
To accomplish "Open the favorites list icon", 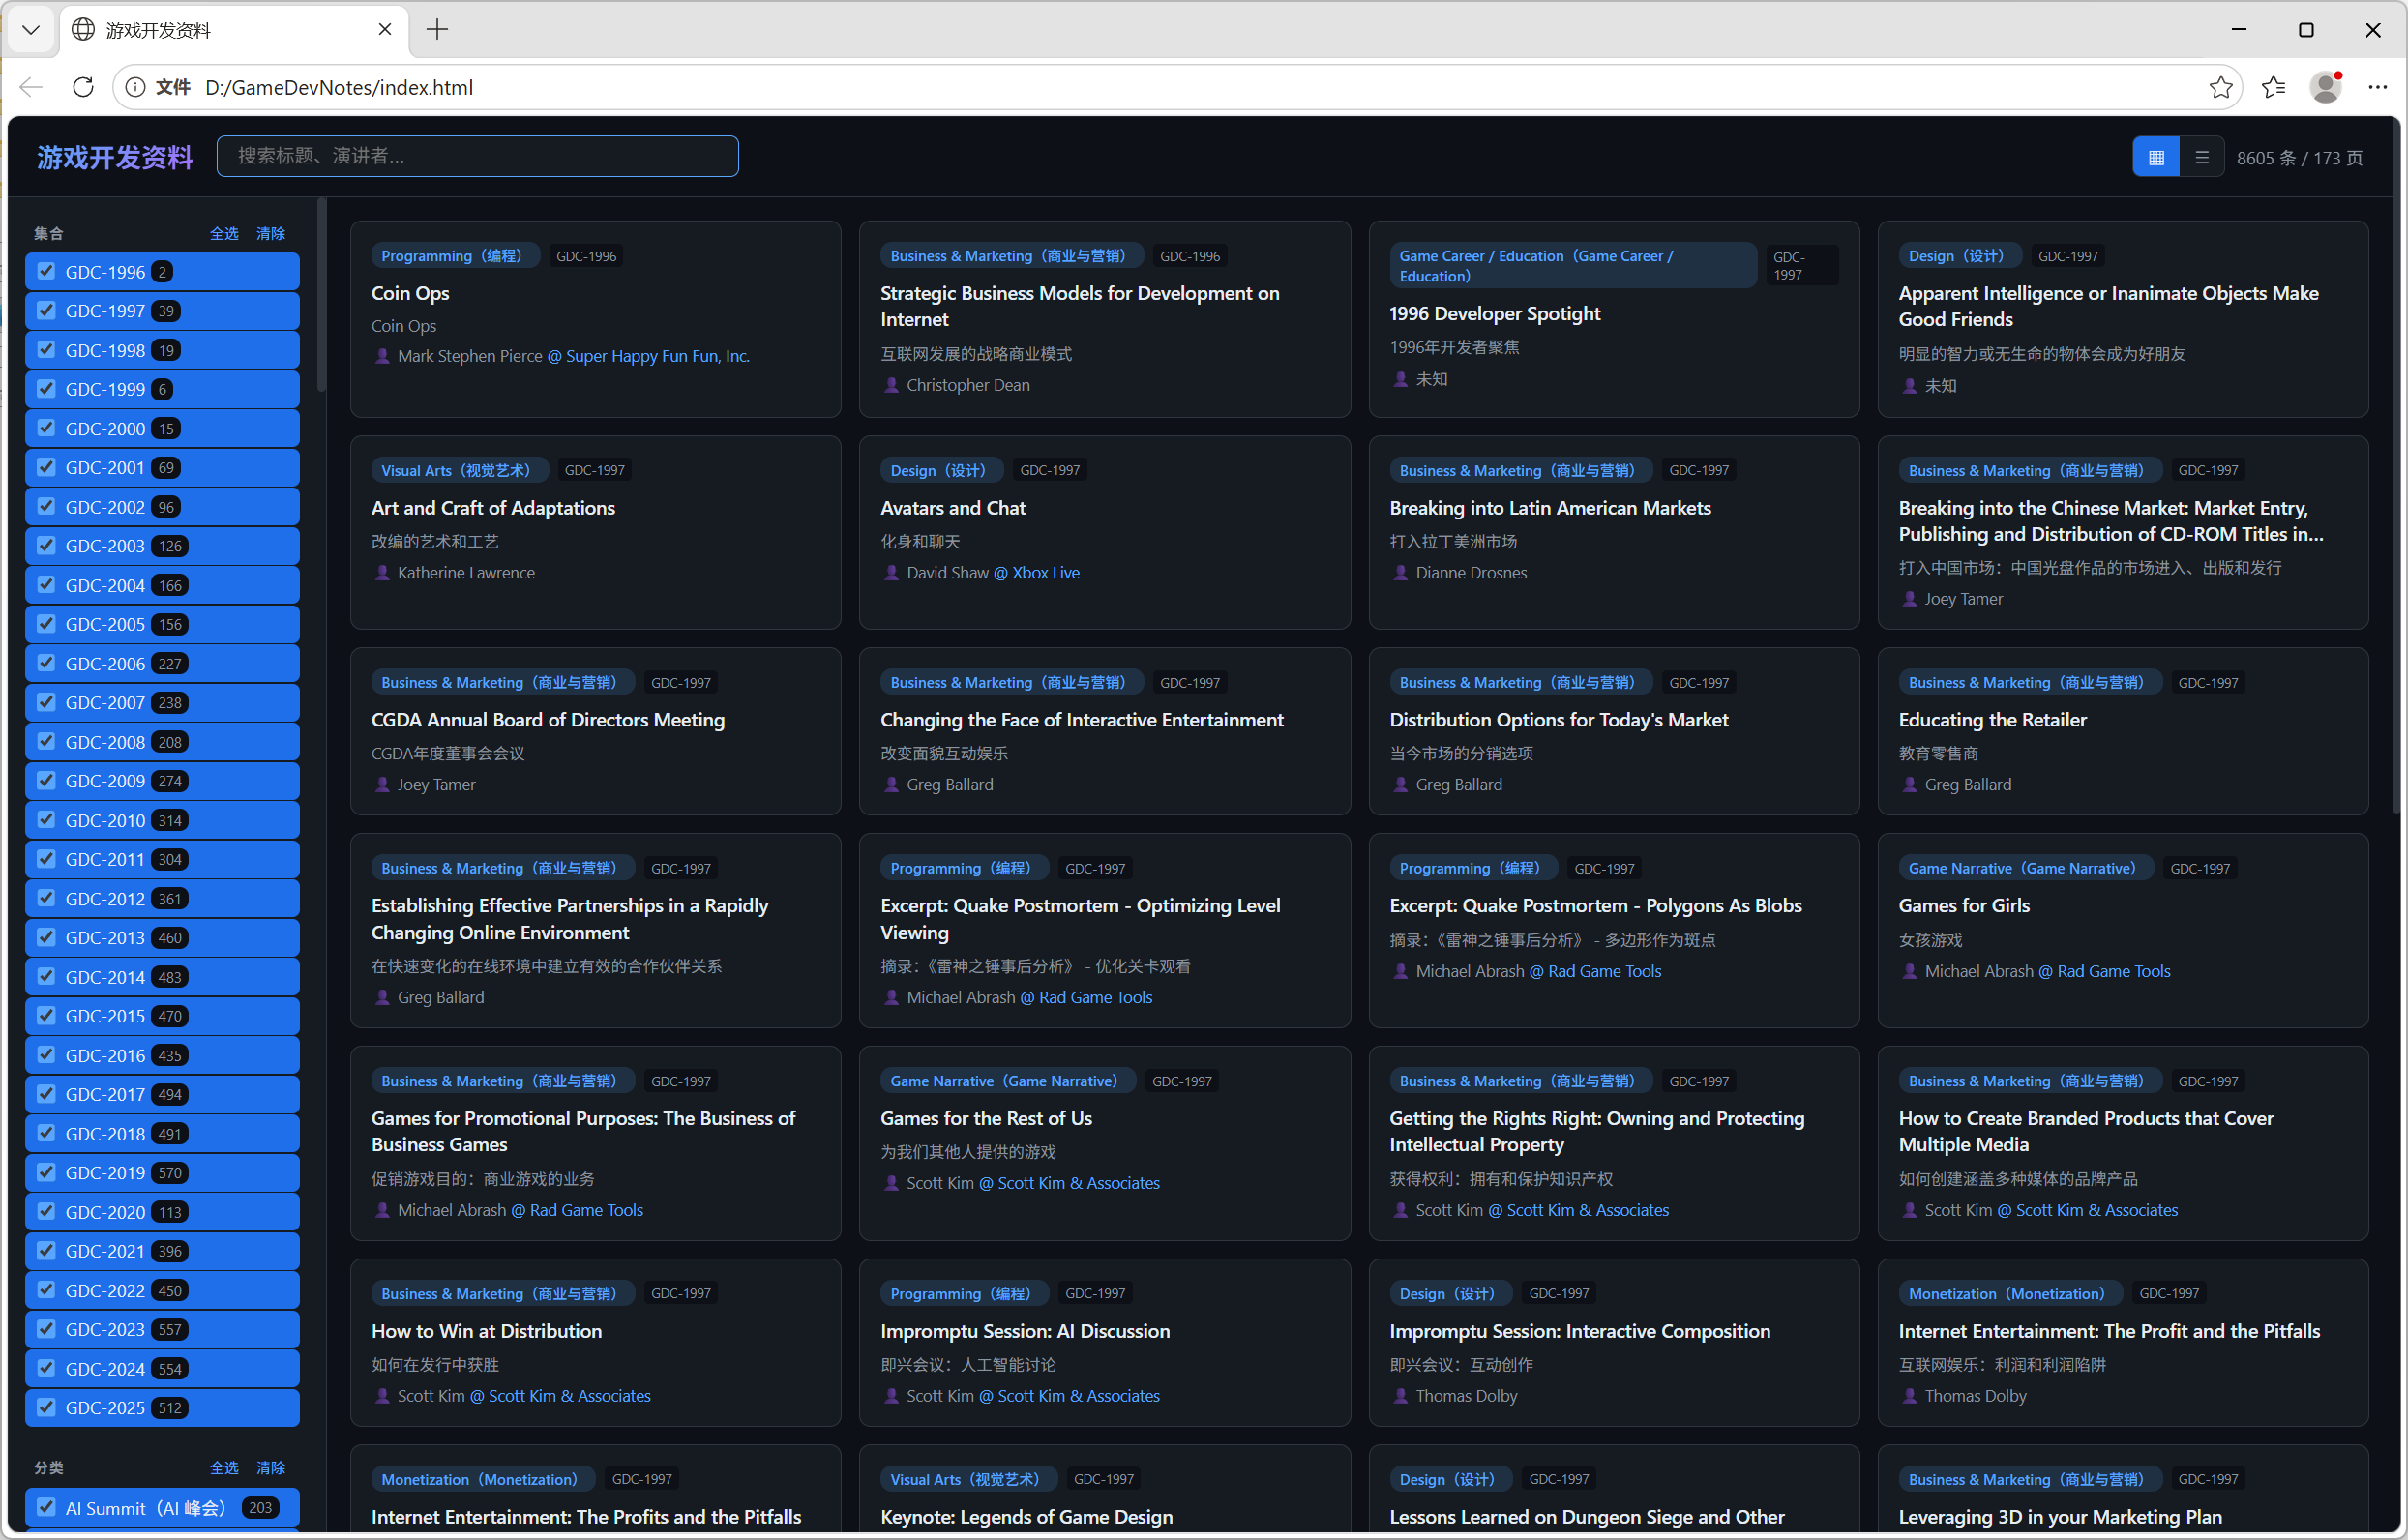I will pyautogui.click(x=2273, y=87).
